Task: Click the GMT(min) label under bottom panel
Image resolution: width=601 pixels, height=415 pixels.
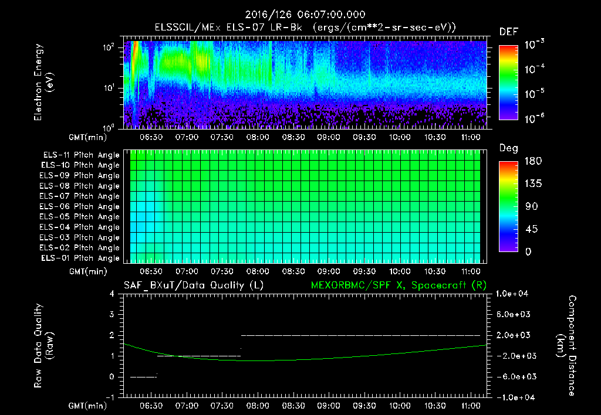Action: click(88, 406)
